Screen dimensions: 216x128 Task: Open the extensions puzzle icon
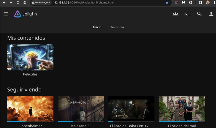coord(190,3)
